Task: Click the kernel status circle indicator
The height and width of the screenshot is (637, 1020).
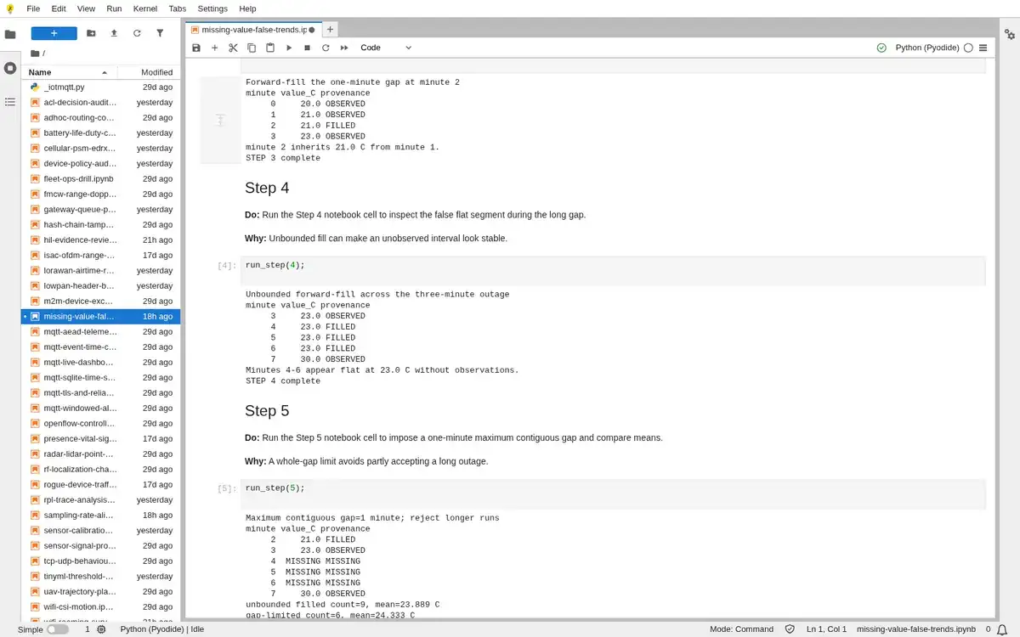Action: [968, 48]
